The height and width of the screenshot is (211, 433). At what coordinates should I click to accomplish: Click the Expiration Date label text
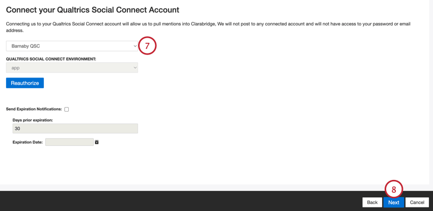28,142
